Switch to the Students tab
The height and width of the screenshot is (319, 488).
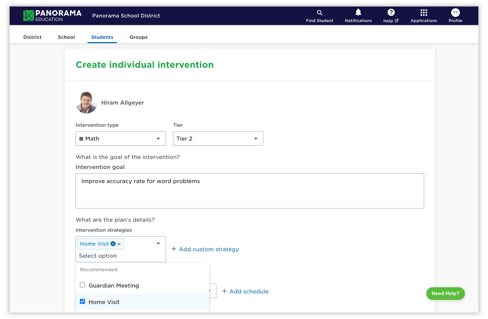click(x=102, y=37)
